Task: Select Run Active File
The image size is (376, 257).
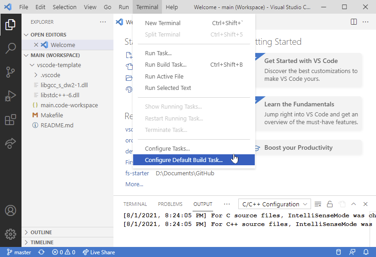Action: coord(194,76)
